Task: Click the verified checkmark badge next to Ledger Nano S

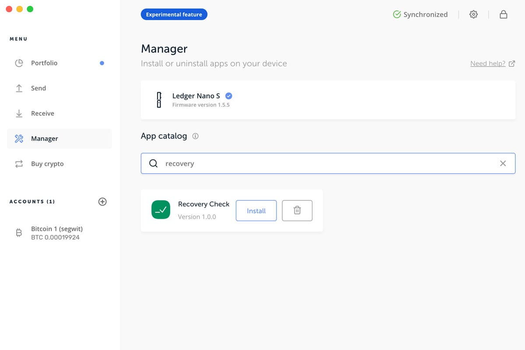Action: pos(228,96)
